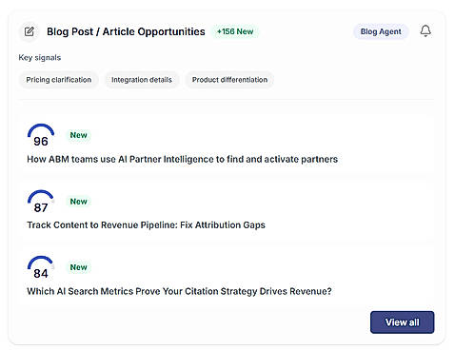Viewport: 455px width, 350px height.
Task: Click the New tag next to score 87
Action: pos(78,202)
